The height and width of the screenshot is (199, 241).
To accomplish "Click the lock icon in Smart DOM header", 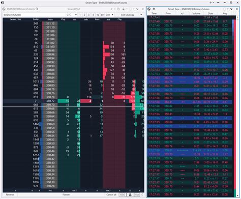I will (124, 9).
